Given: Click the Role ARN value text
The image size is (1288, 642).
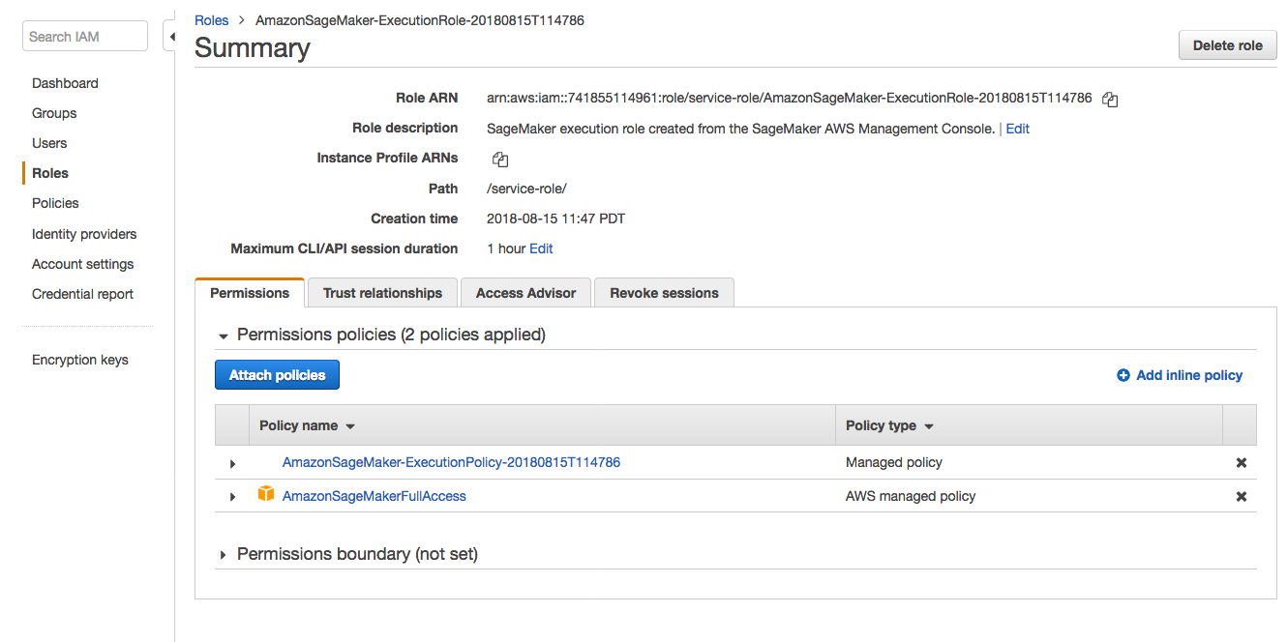Looking at the screenshot, I should pyautogui.click(x=790, y=98).
